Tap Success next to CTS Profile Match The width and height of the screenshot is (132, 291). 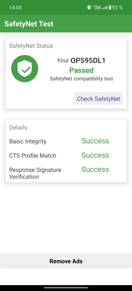coord(95,155)
